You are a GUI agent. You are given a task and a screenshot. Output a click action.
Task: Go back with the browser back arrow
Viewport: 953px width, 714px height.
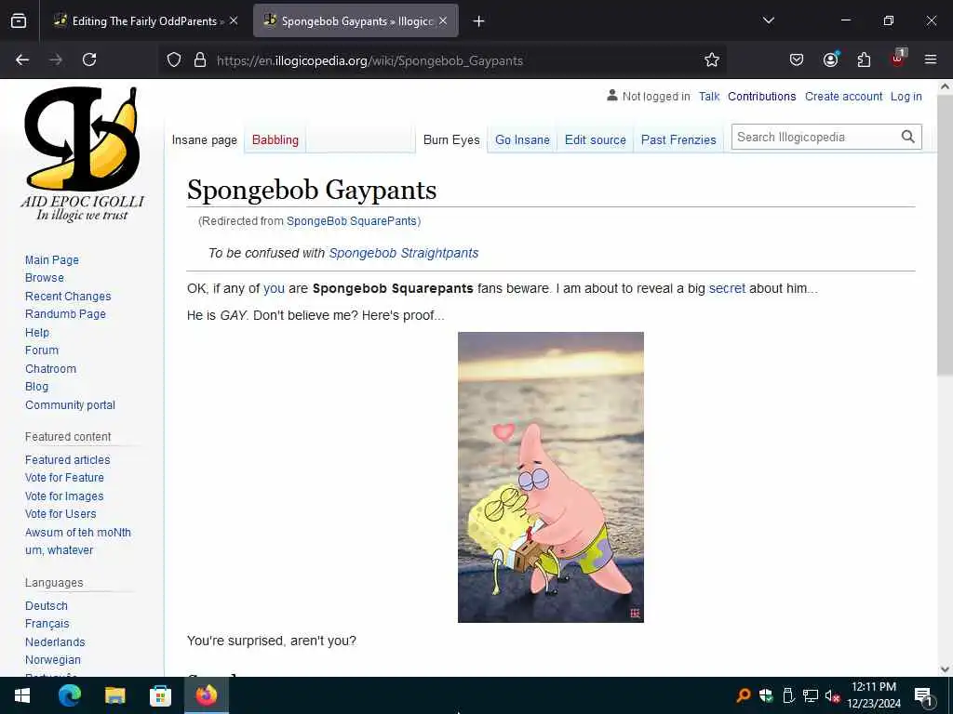(x=22, y=59)
